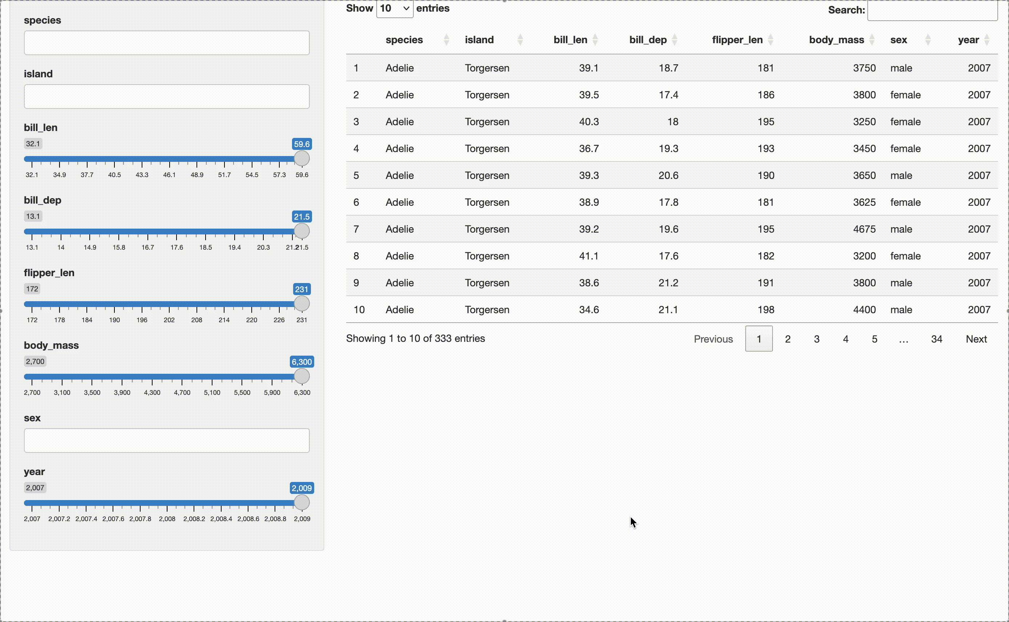Open the sex filter select box
The height and width of the screenshot is (622, 1009).
click(167, 441)
